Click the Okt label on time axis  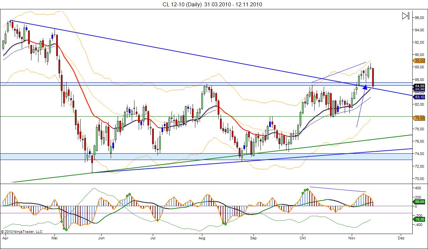click(303, 238)
